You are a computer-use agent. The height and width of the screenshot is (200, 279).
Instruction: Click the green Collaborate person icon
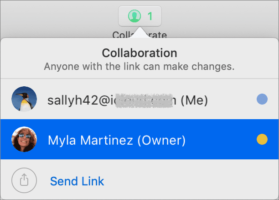134,16
